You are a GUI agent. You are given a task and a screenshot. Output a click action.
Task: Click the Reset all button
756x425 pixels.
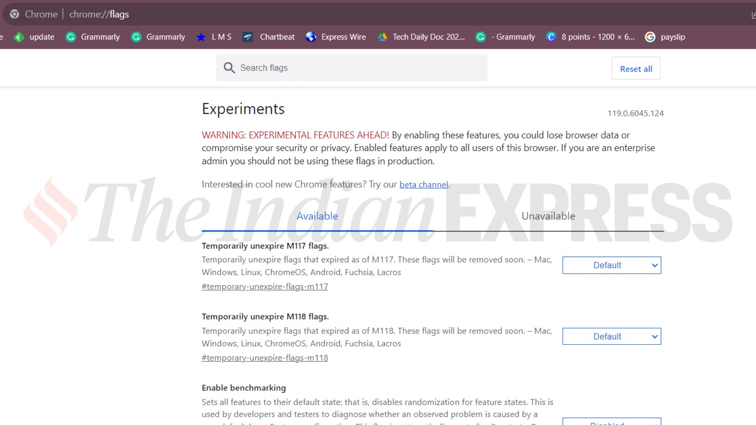636,68
